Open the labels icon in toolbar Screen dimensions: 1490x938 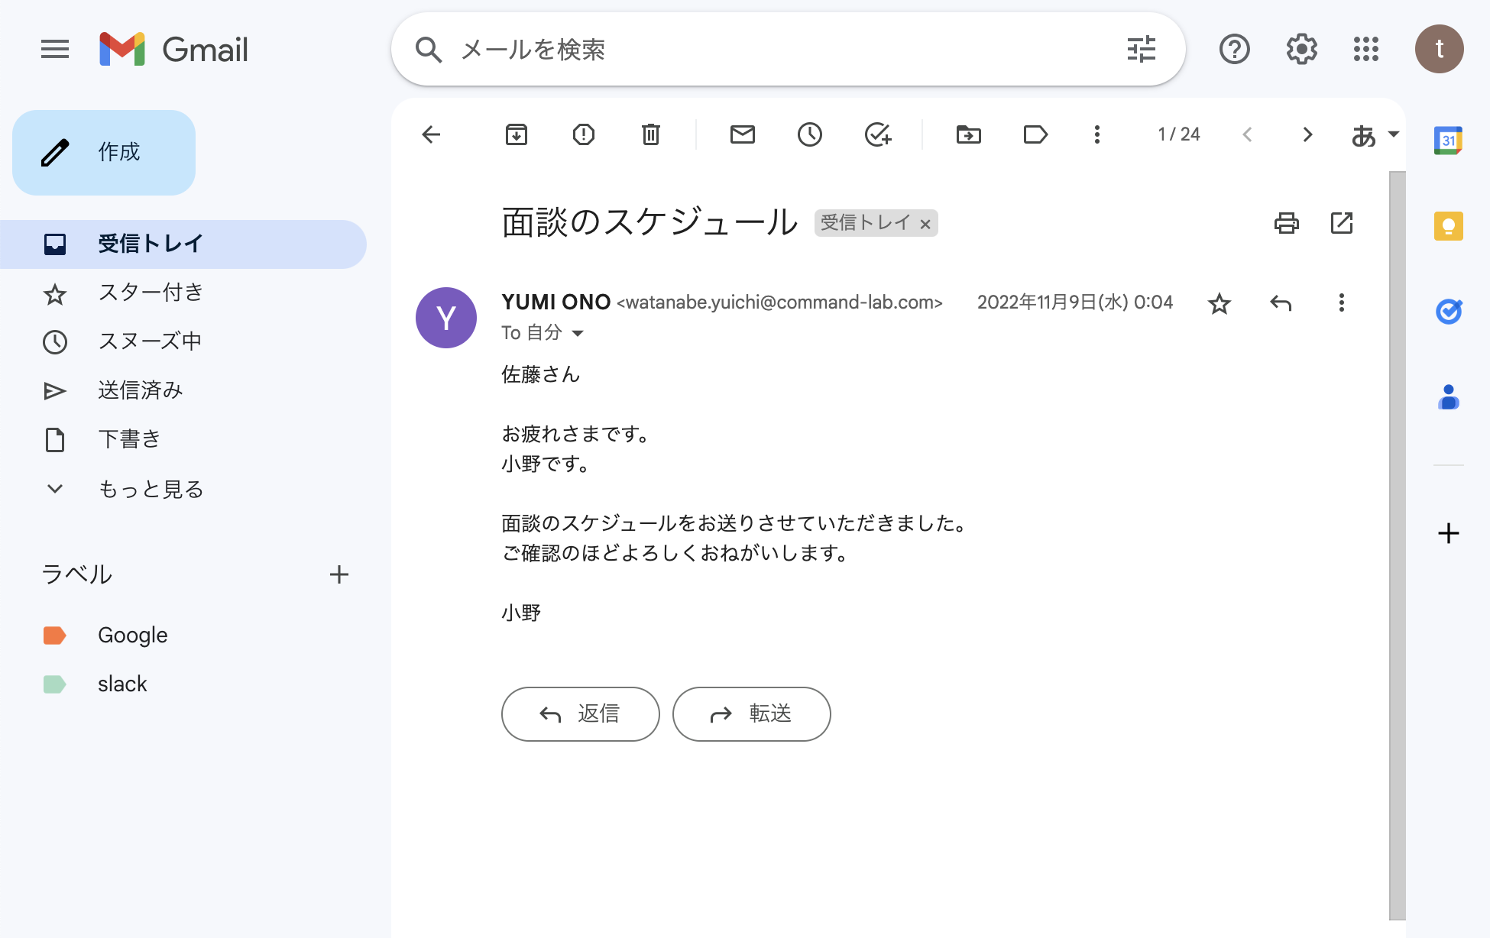click(x=1035, y=134)
